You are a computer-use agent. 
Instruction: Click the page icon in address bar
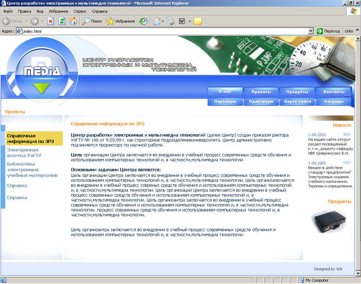[x=20, y=31]
